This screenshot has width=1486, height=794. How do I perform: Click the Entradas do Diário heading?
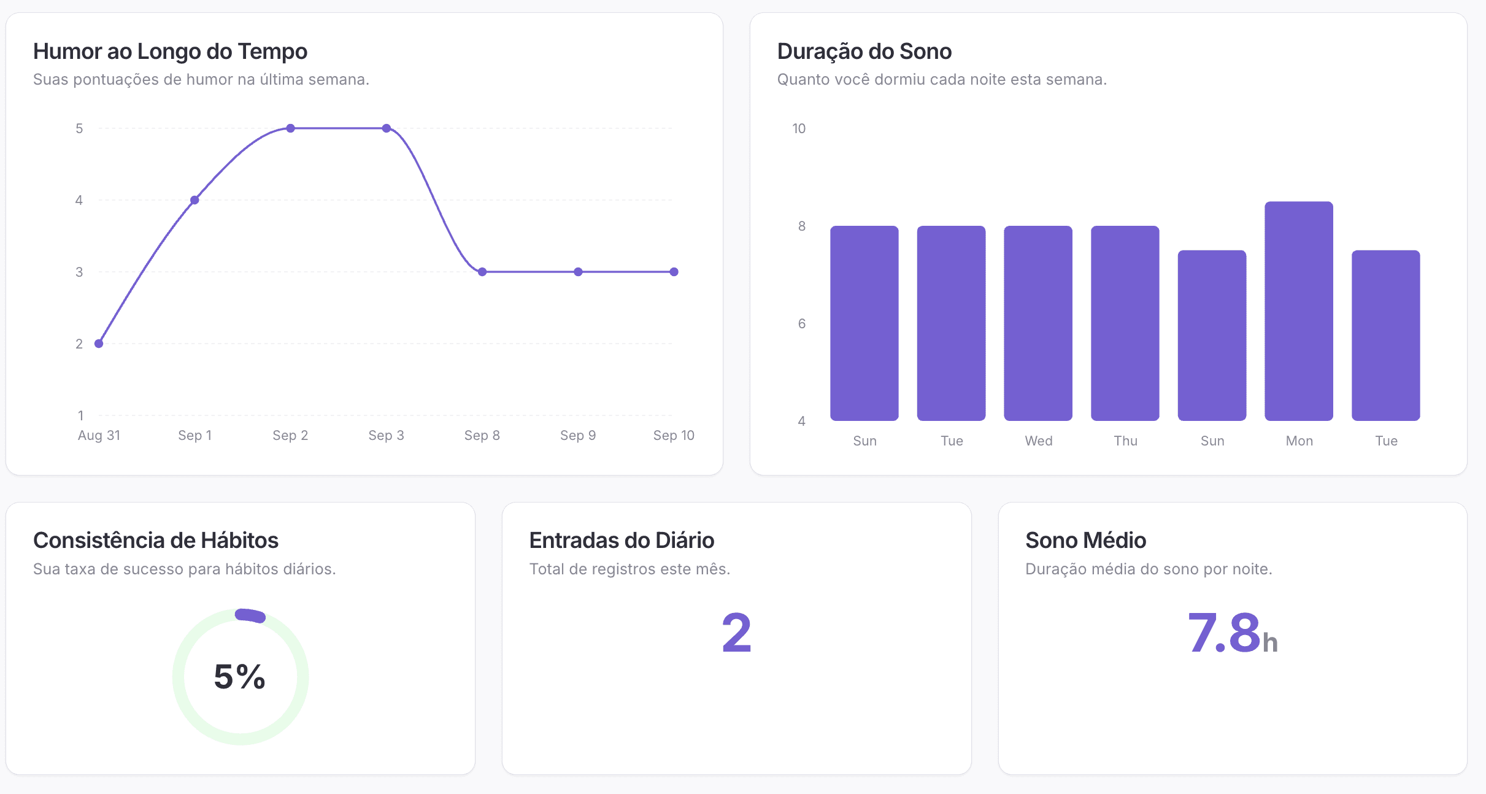coord(622,541)
